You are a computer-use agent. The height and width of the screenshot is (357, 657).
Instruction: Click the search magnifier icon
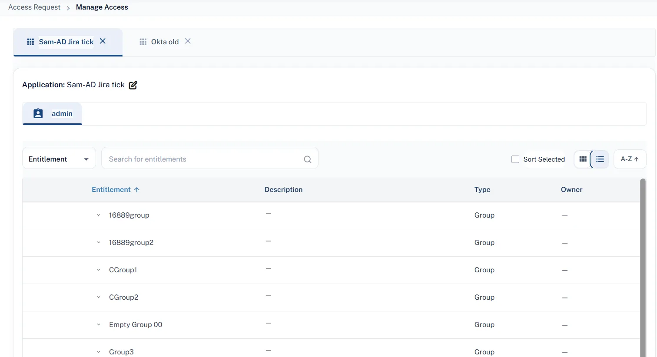tap(308, 159)
